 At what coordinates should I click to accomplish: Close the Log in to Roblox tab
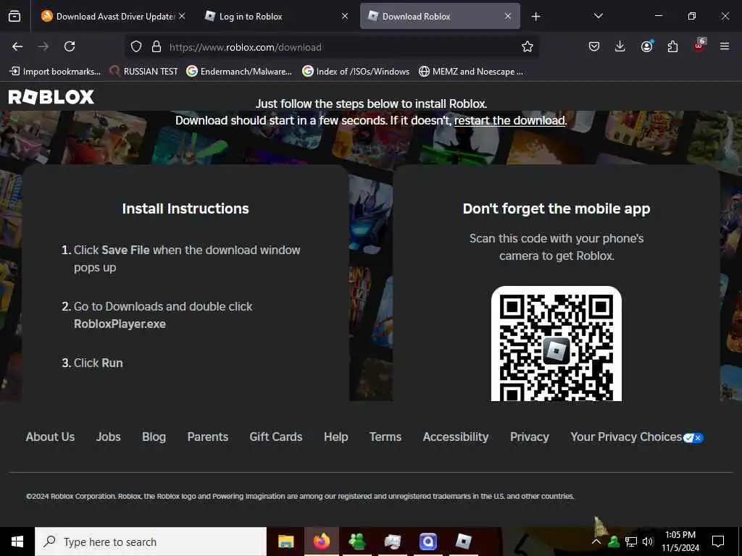click(x=345, y=16)
